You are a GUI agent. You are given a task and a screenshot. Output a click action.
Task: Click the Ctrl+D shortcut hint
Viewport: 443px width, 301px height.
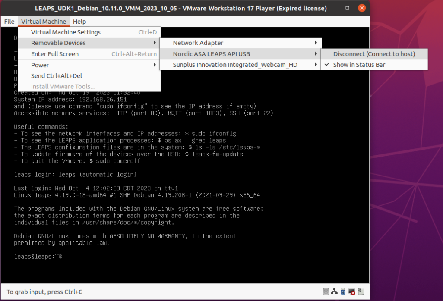coord(148,32)
